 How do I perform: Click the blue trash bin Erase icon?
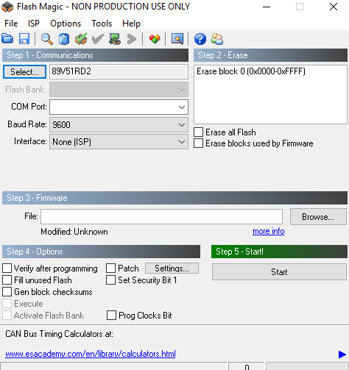pos(64,39)
